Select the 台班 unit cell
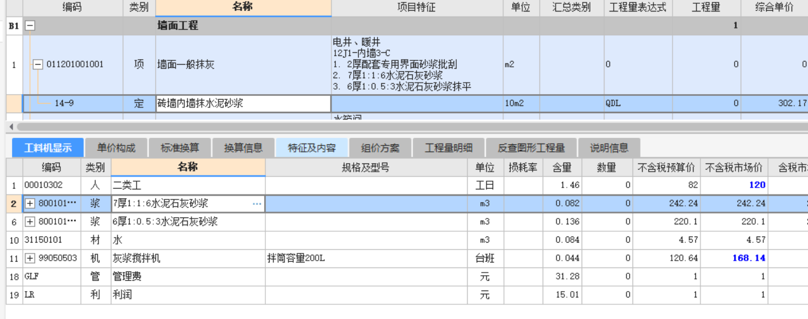The image size is (808, 319). (484, 258)
